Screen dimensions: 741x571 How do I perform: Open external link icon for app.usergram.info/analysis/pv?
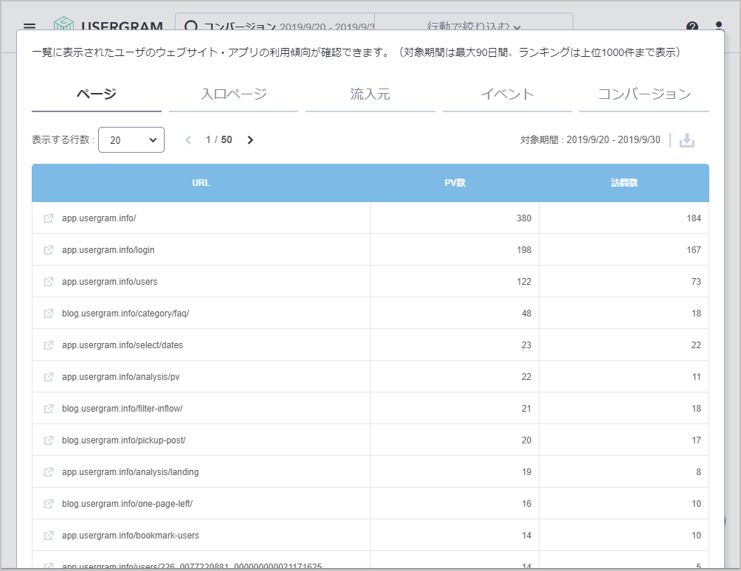pyautogui.click(x=49, y=377)
